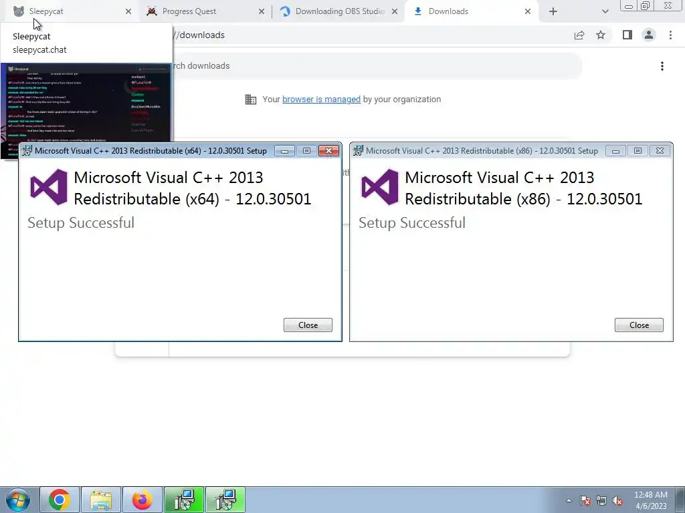Close the Downloading OBS Studio tab
The height and width of the screenshot is (513, 685).
click(x=395, y=11)
